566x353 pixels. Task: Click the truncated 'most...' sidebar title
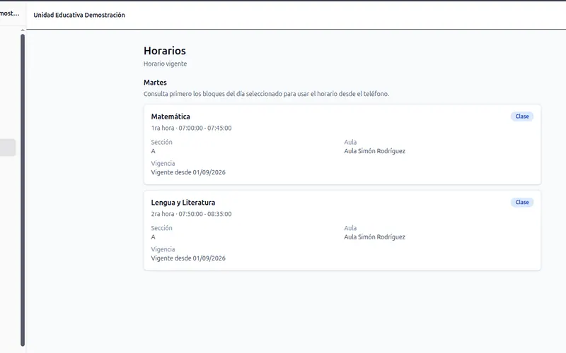tap(10, 13)
